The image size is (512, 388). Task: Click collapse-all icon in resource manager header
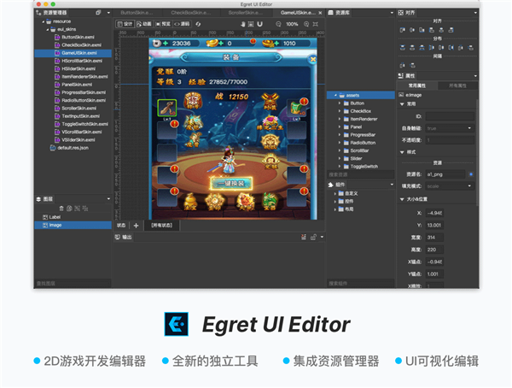tap(98, 13)
